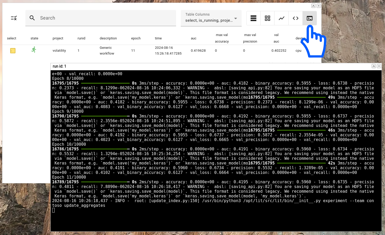Image resolution: width=385 pixels, height=235 pixels.
Task: Sort by the epoch column header
Action: 136,38
